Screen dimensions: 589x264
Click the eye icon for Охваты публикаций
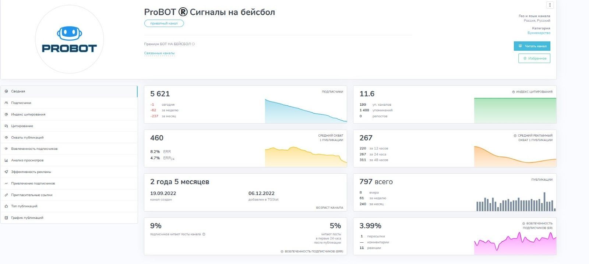6,138
